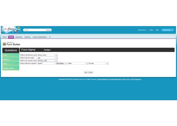Edit the farmer_name API name field
Screen dimensions: 177x126
tap(46, 55)
